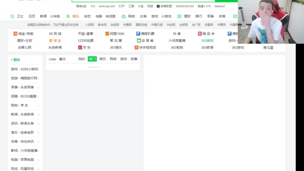Open the 头条新闻 link in the site grid
The image size is (304, 171).
(x=55, y=47)
